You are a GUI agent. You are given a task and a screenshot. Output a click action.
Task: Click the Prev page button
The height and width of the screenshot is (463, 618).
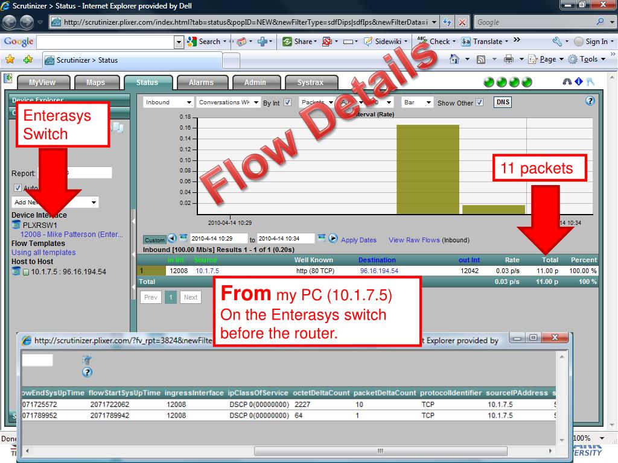coord(150,297)
